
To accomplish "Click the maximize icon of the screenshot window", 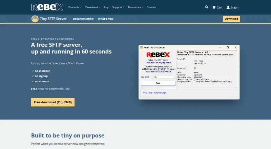I will (x=228, y=47).
